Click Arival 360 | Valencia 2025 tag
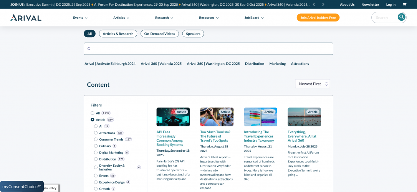This screenshot has width=417, height=192. 161,64
